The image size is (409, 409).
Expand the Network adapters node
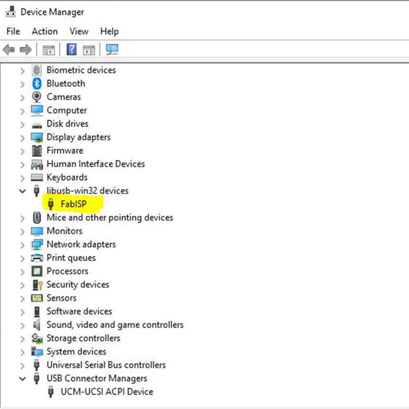click(22, 245)
